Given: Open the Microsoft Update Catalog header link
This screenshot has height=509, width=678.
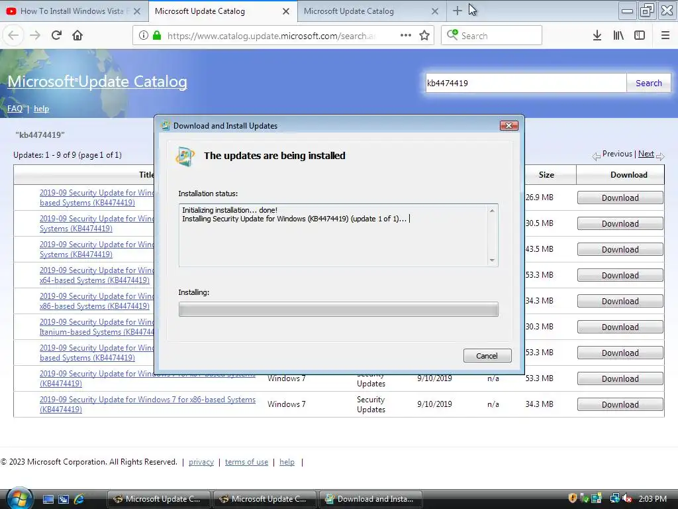Looking at the screenshot, I should point(97,82).
